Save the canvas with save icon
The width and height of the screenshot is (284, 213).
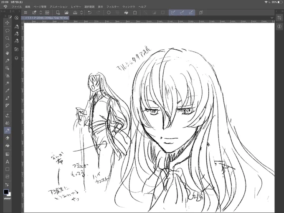click(x=75, y=13)
